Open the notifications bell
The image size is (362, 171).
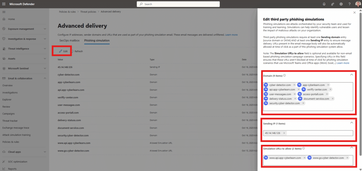[324, 4]
